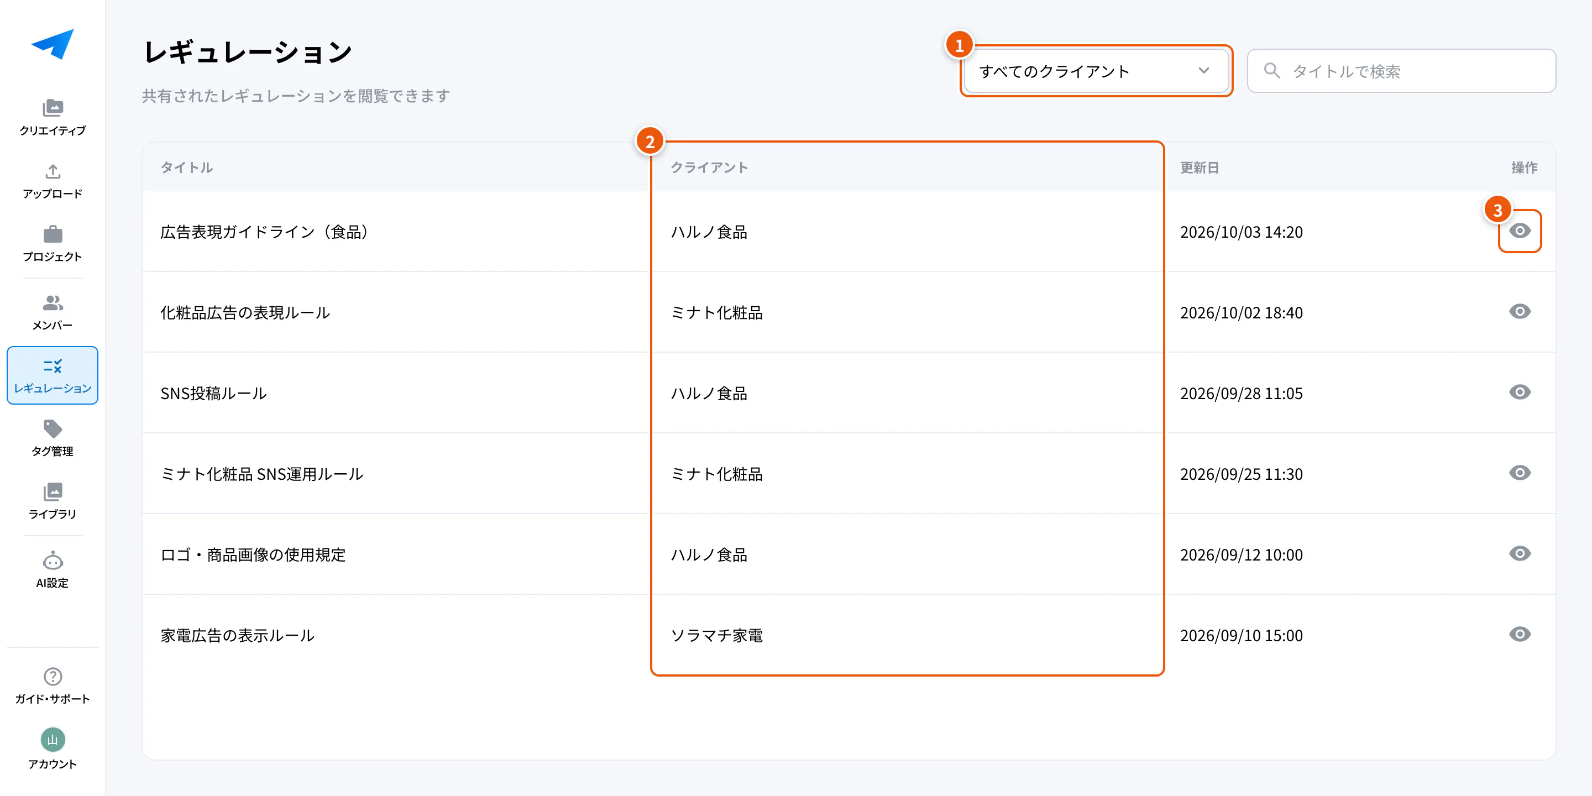1592x796 pixels.
Task: Open ガイド･サポート help page
Action: (x=53, y=686)
